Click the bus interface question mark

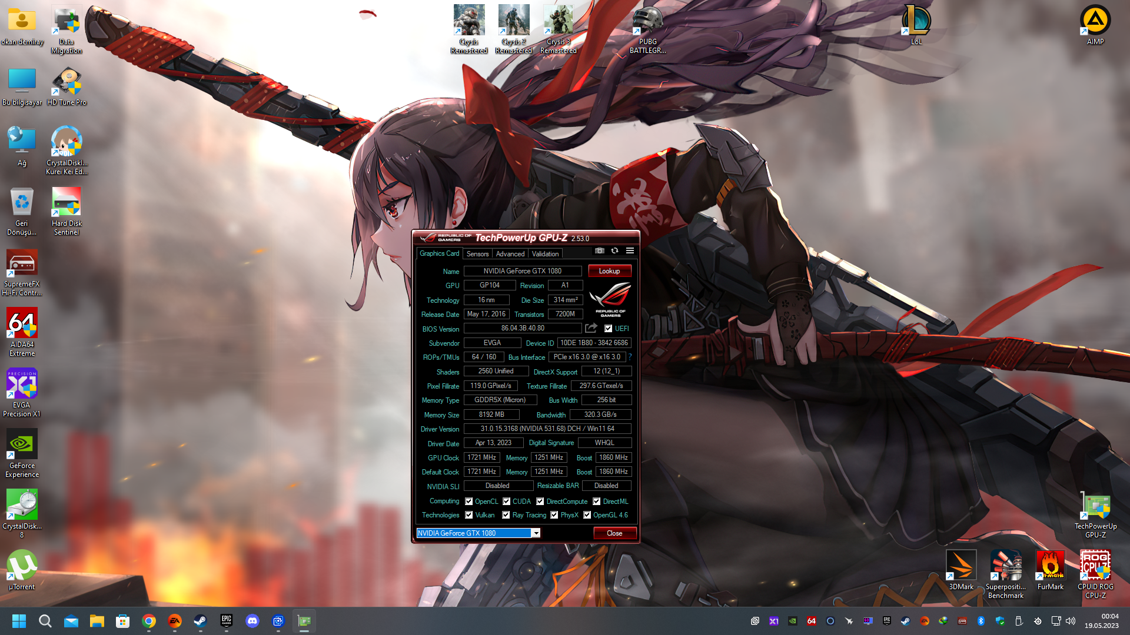(x=630, y=357)
